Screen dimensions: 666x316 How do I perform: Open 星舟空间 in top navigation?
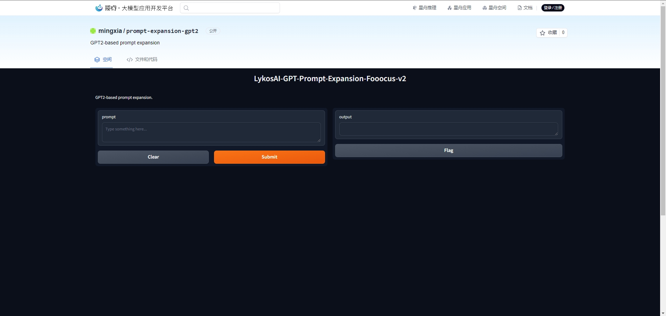494,8
